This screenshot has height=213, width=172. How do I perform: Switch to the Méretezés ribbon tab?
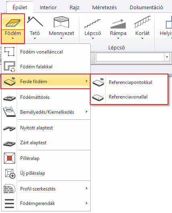pyautogui.click(x=104, y=7)
